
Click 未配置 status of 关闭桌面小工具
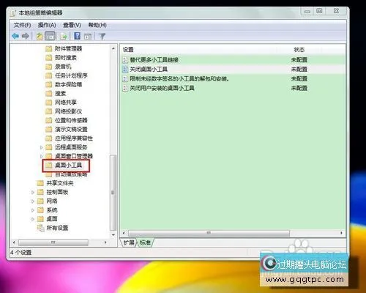click(299, 70)
